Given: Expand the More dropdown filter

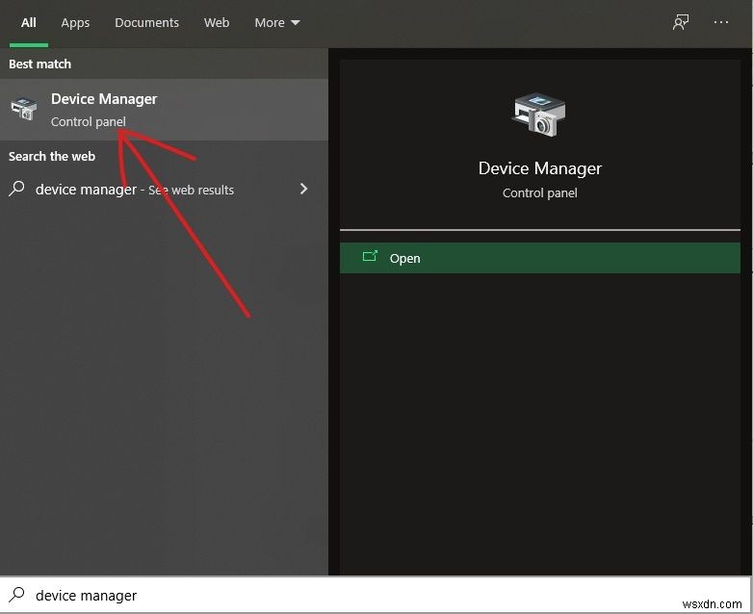Looking at the screenshot, I should (x=277, y=22).
